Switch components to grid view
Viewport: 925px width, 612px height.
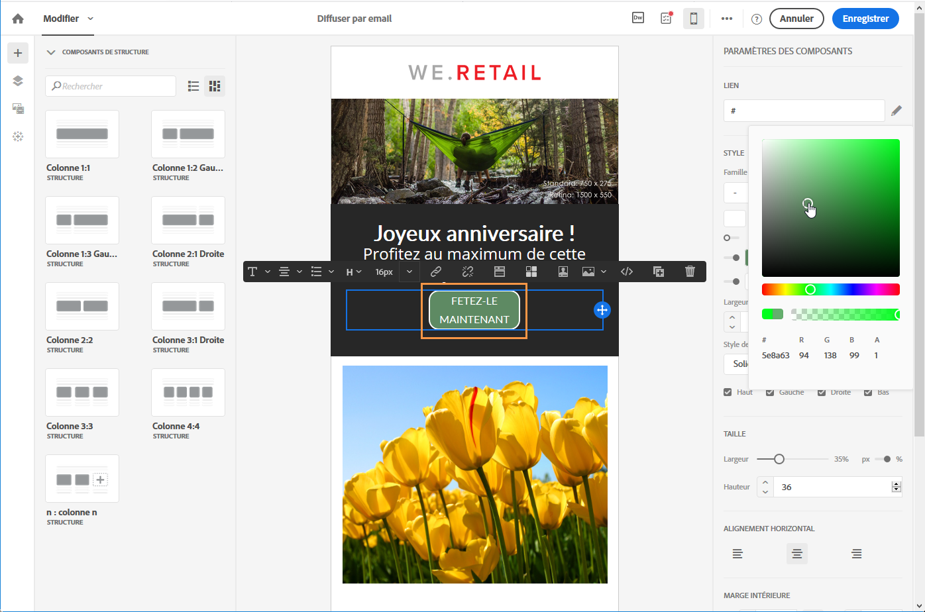215,86
